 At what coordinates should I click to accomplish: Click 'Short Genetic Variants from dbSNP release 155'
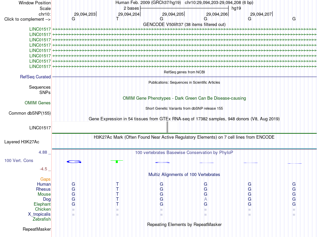coord(184,108)
